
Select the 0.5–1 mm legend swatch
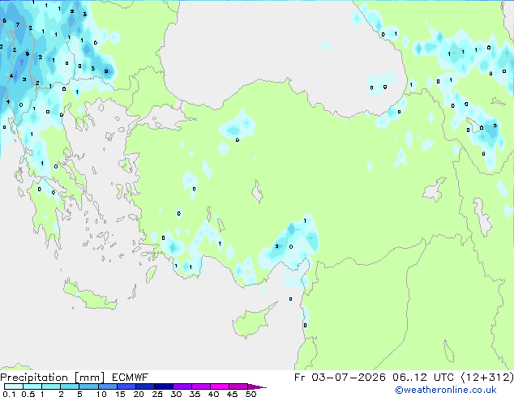[x=32, y=386]
